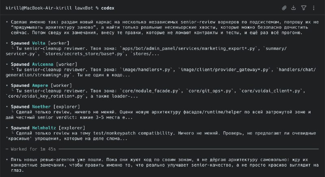Click the paperclip attachment icon
The width and height of the screenshot is (325, 177).
coord(285,8)
